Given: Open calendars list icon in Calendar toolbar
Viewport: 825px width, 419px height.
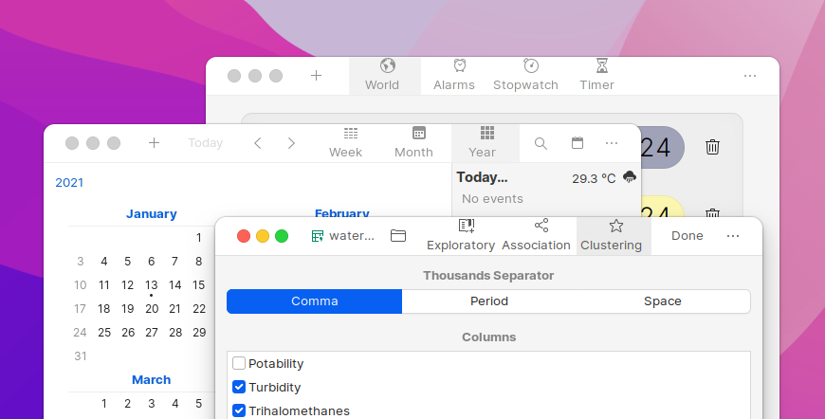Looking at the screenshot, I should pyautogui.click(x=577, y=143).
